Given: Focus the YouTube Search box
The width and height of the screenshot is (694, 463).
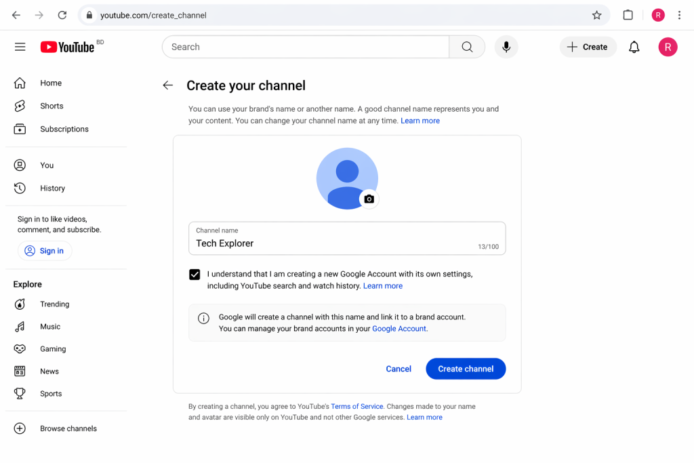Looking at the screenshot, I should tap(306, 47).
